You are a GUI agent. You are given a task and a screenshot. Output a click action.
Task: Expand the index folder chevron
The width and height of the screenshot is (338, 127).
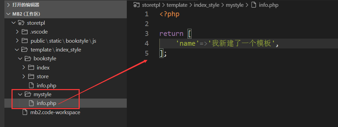tap(24, 68)
